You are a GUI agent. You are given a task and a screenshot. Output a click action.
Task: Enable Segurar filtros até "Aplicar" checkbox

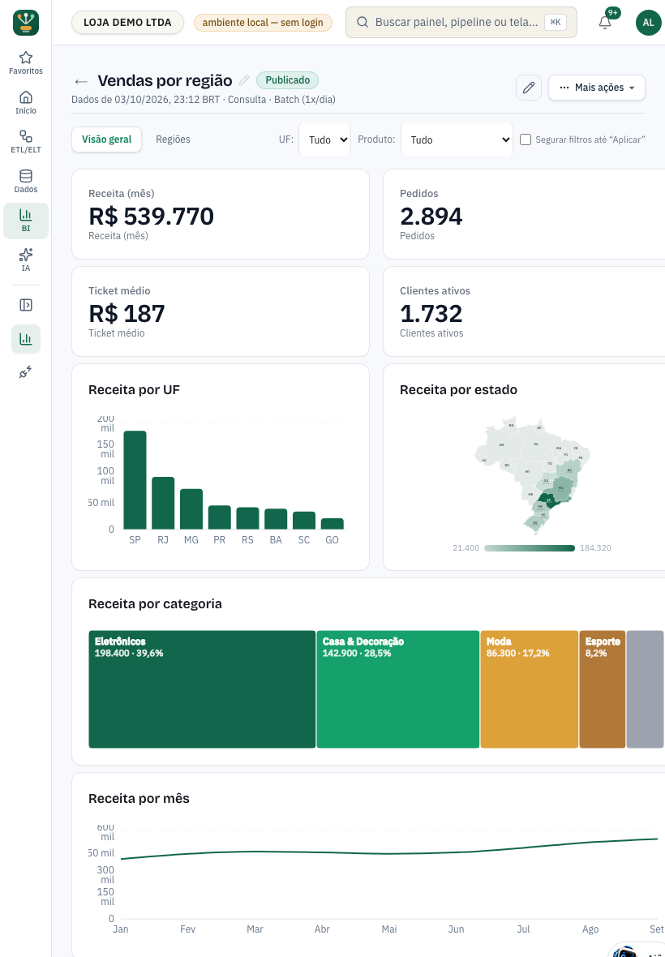click(x=526, y=139)
